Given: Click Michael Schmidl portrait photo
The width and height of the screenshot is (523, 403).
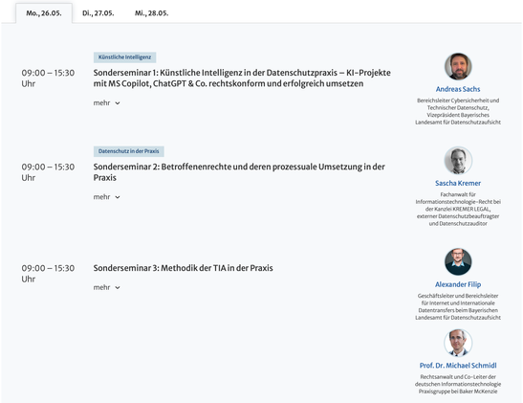Looking at the screenshot, I should pyautogui.click(x=458, y=343).
